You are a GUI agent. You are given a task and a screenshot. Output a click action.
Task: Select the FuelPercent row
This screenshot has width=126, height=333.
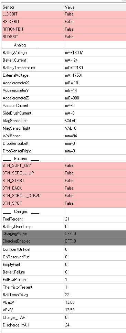[64, 219]
